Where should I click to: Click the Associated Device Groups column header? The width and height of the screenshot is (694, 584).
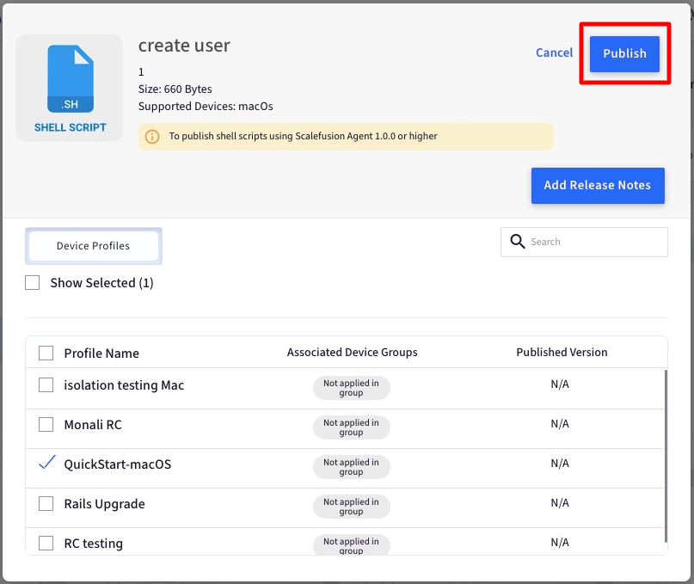click(x=352, y=352)
